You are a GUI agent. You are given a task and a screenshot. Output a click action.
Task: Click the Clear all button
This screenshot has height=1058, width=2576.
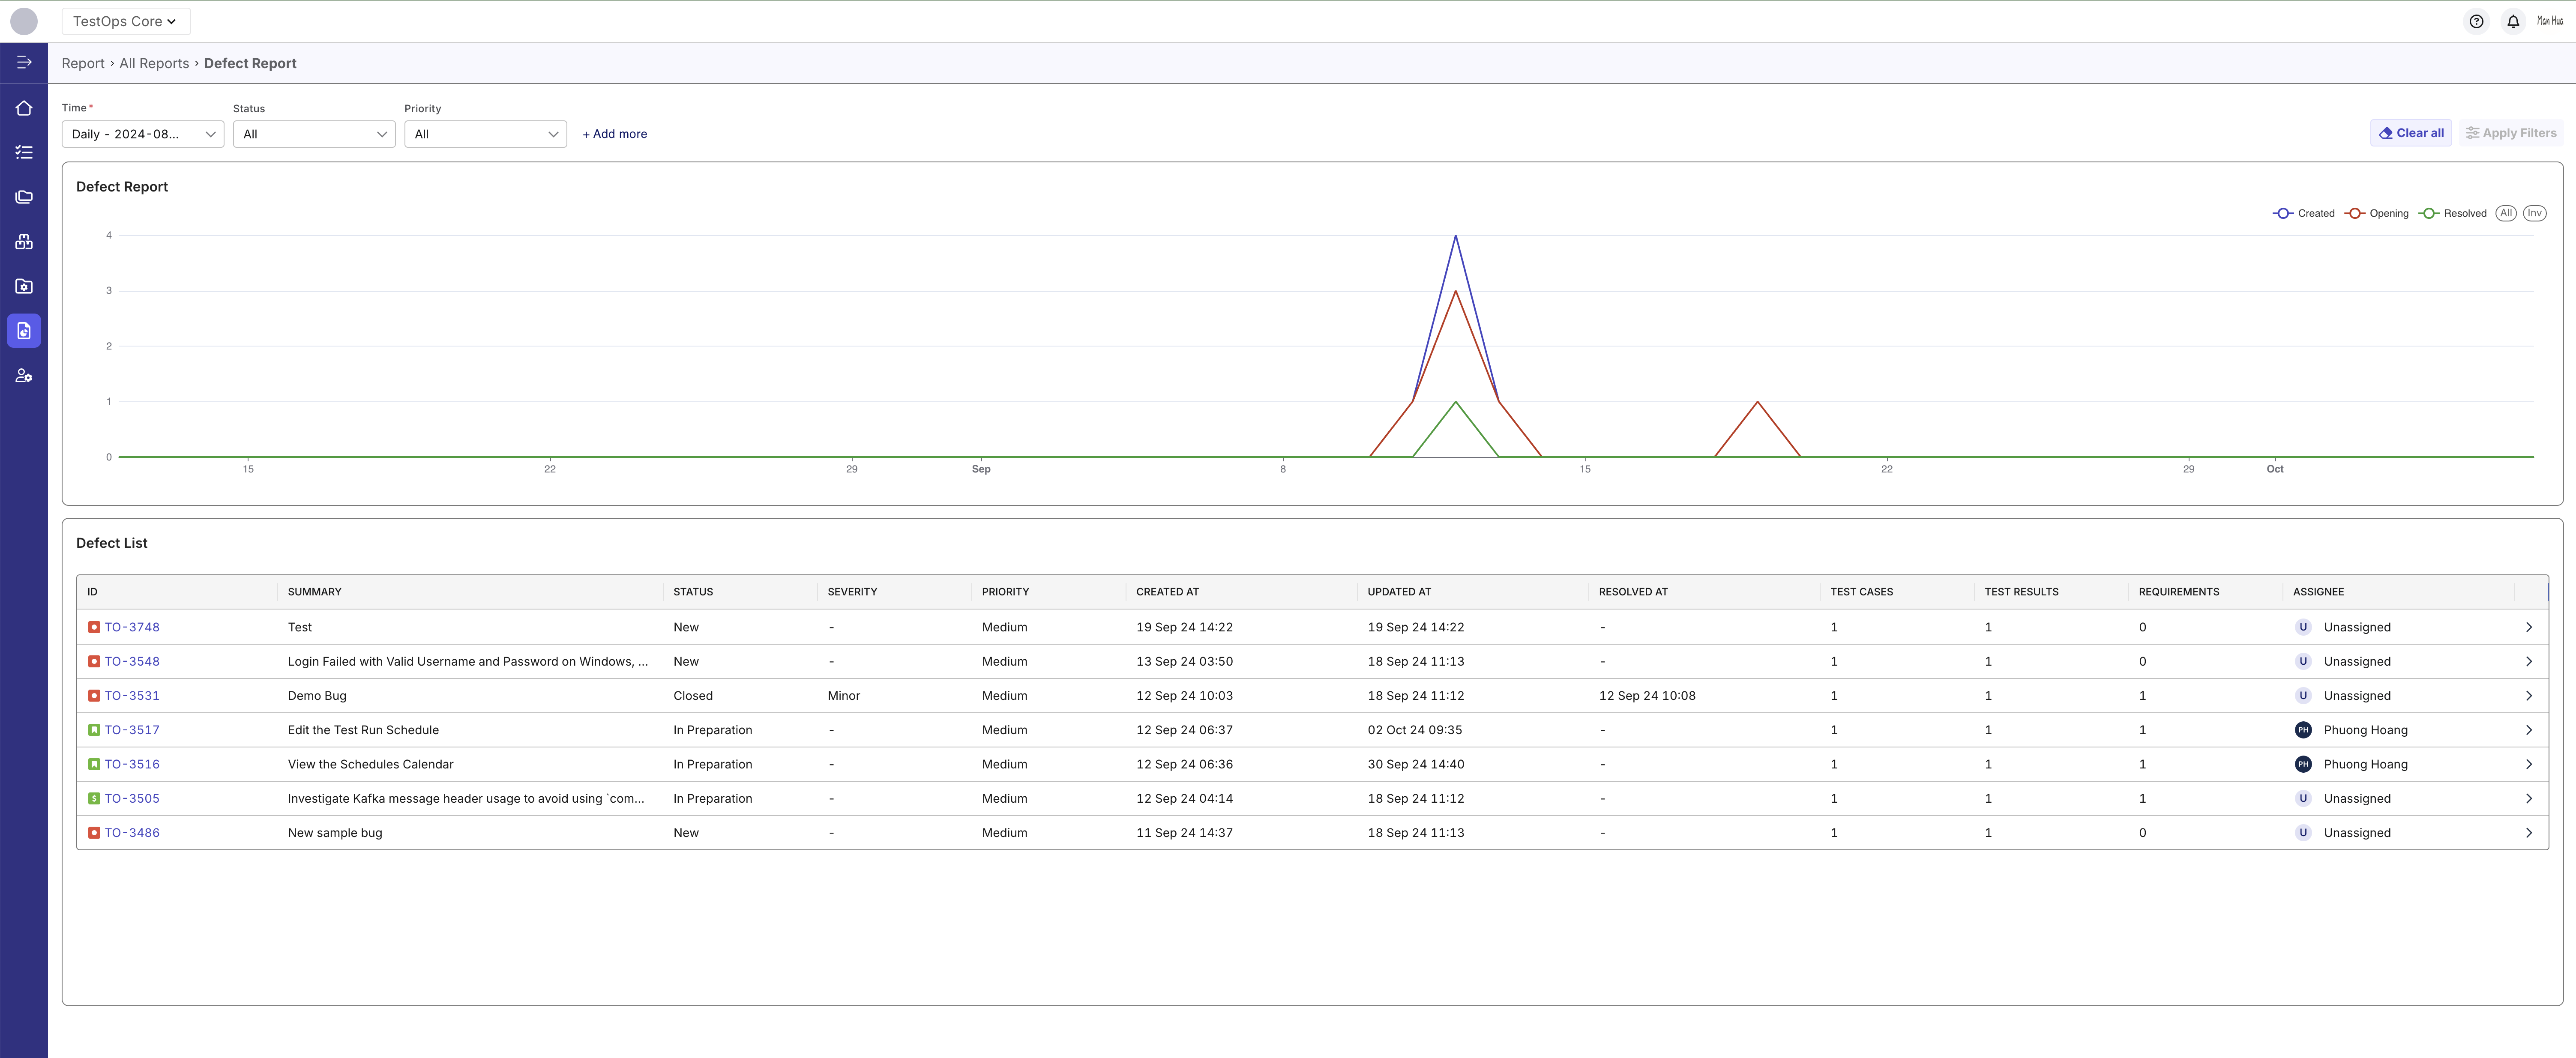point(2410,133)
